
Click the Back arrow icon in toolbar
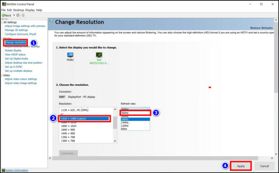pos(4,15)
